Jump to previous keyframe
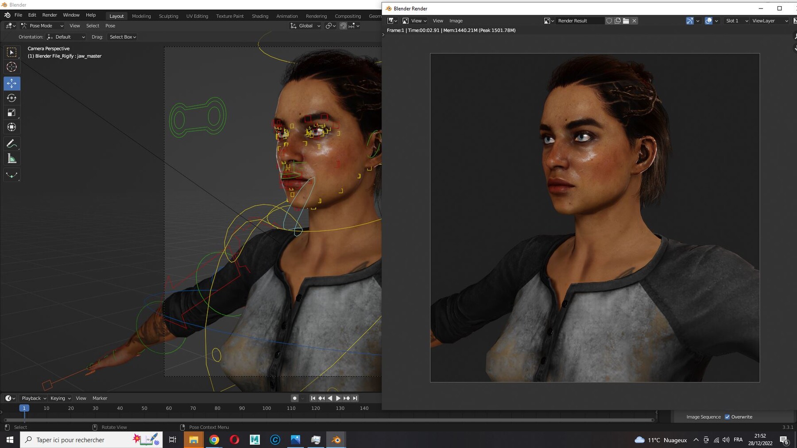 pyautogui.click(x=321, y=398)
